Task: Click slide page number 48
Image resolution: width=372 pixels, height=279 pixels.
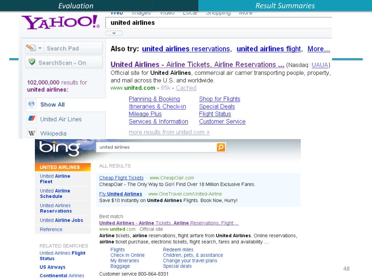Action: pos(346,268)
